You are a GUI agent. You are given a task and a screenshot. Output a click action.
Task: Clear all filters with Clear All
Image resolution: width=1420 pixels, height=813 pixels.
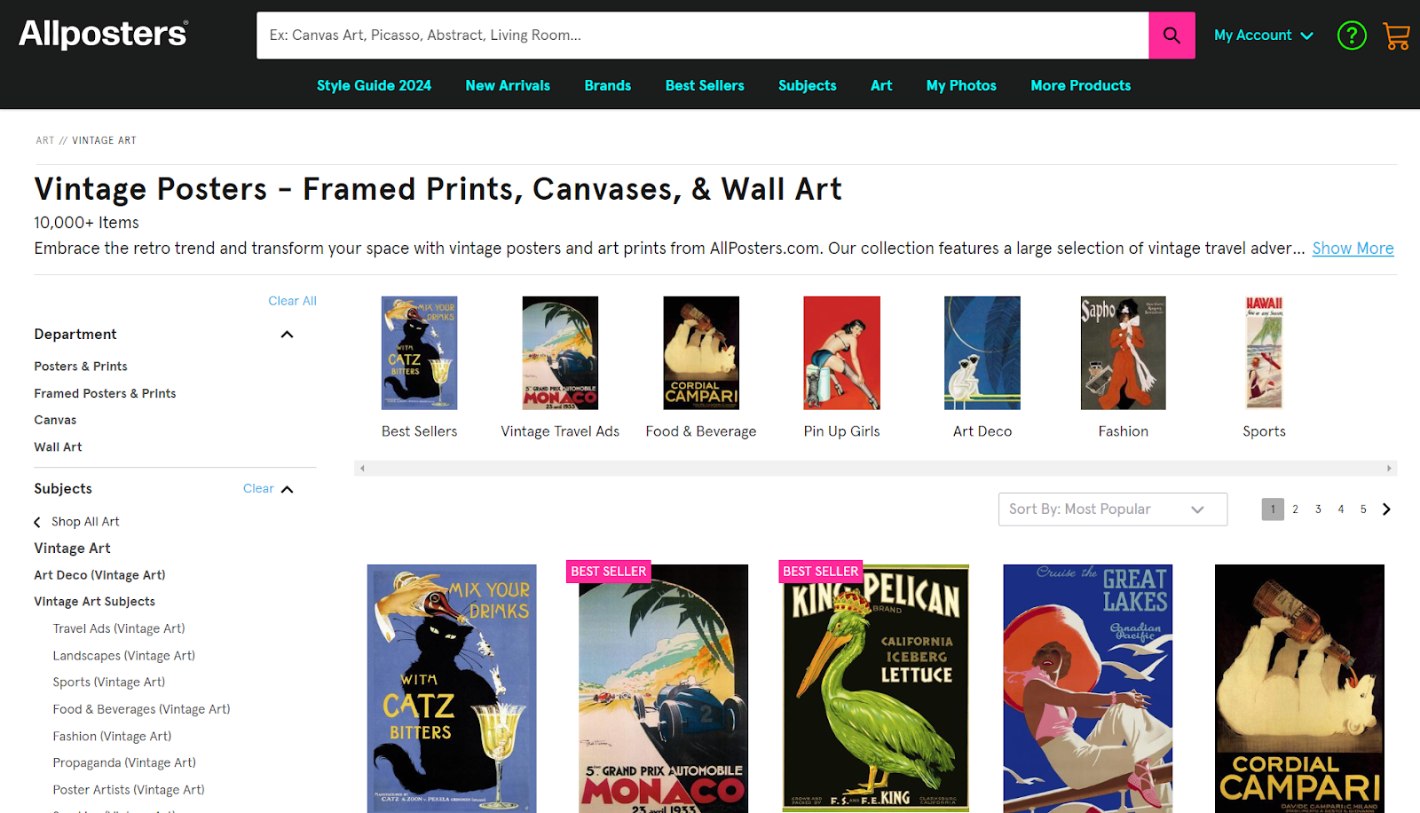(x=292, y=301)
